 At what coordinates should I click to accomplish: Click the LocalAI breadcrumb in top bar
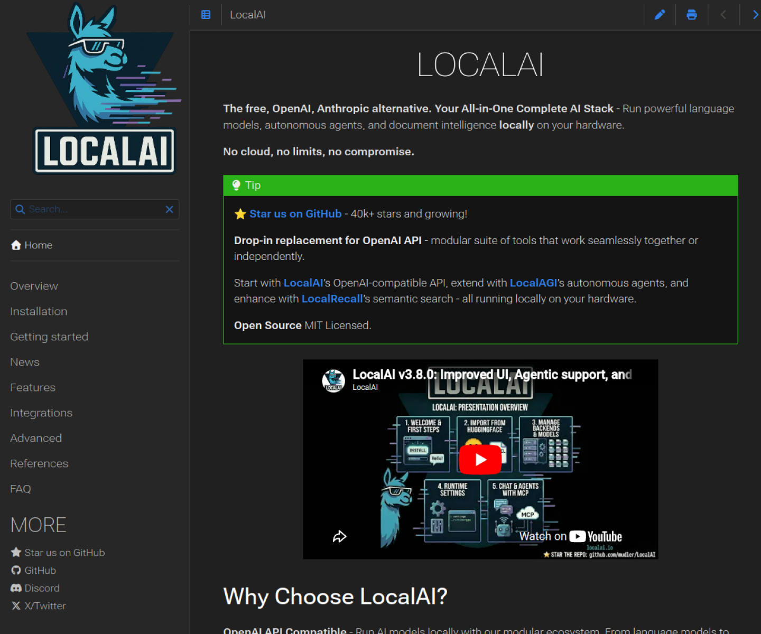click(248, 15)
